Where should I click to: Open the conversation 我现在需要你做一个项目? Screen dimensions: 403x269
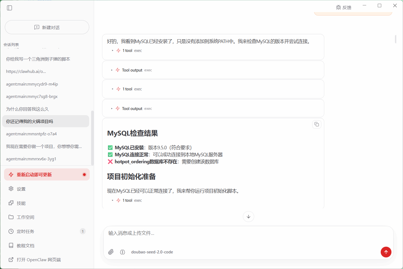point(46,146)
